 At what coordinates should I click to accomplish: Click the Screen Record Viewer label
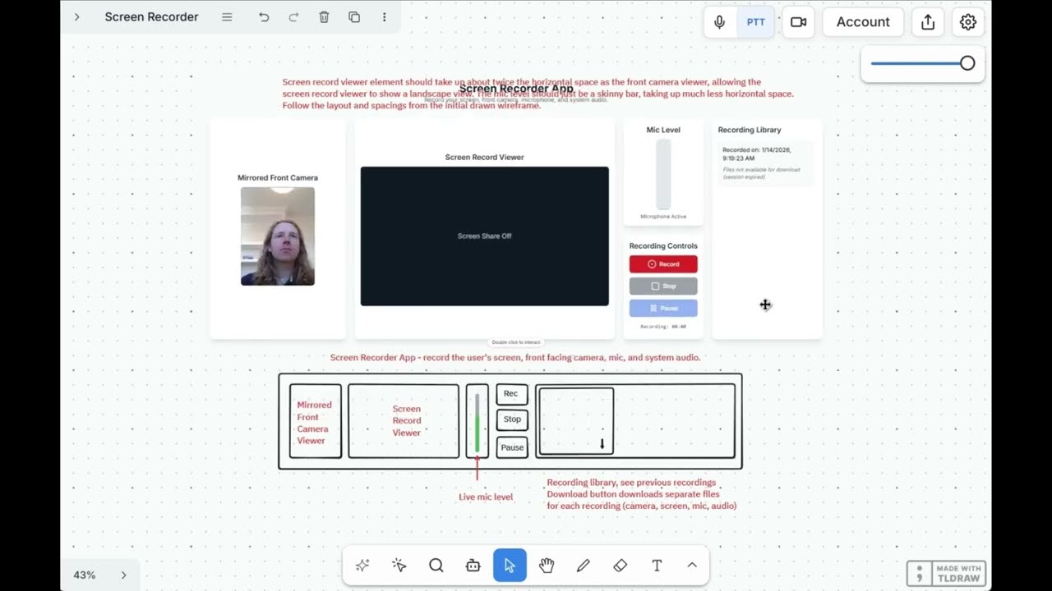[485, 158]
